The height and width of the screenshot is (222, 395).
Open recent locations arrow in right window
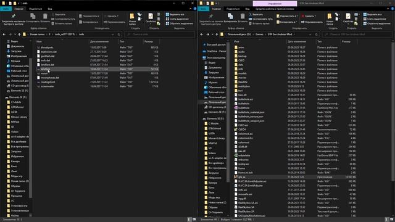(x=212, y=35)
